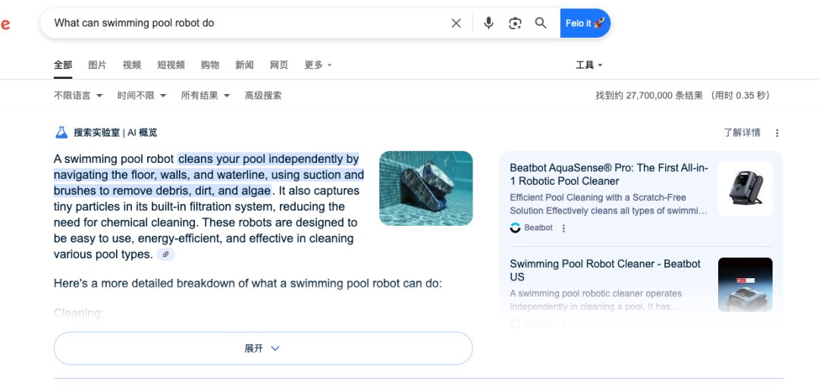The height and width of the screenshot is (388, 819).
Task: Click the partial Google logo at the left edge
Action: [x=5, y=24]
